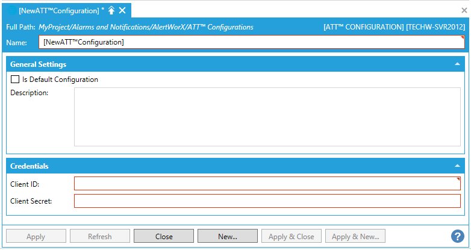Close the NewATT Configuration tab with its X
471x250 pixels.
tap(122, 10)
